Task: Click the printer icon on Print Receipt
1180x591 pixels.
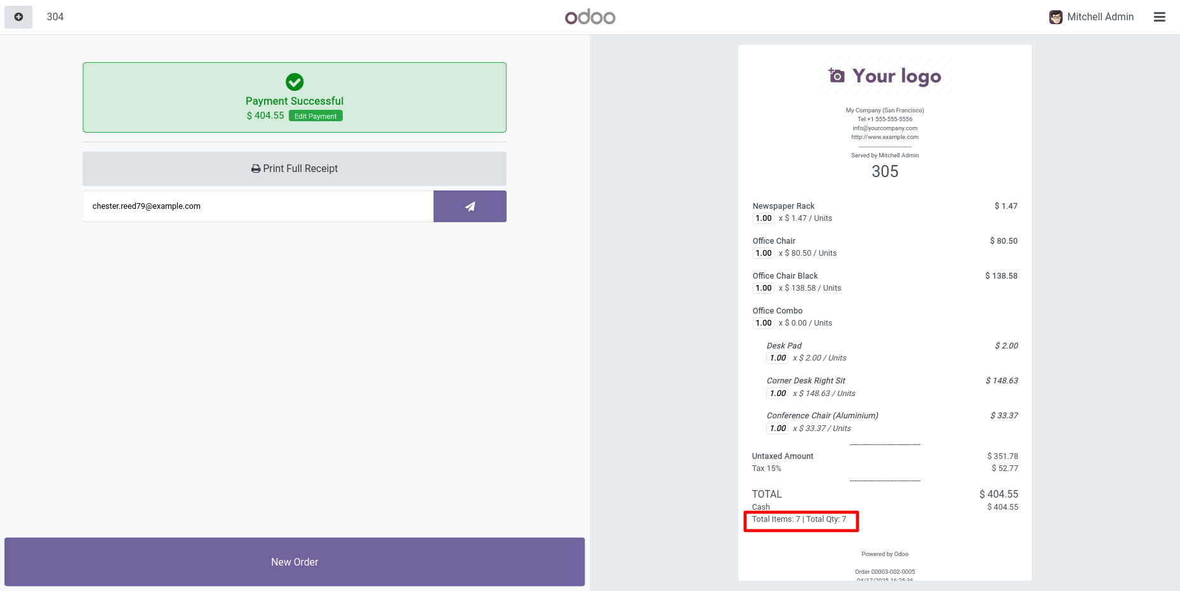Action: click(x=256, y=169)
